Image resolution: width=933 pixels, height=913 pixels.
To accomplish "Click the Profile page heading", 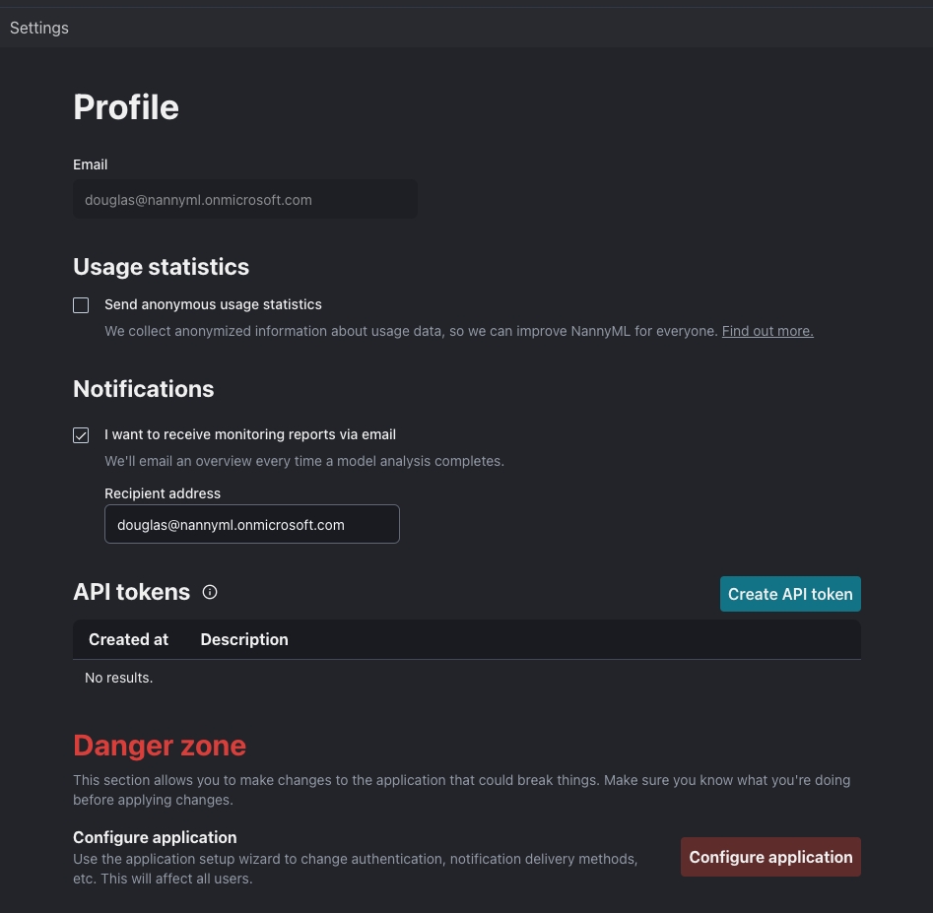I will point(126,107).
